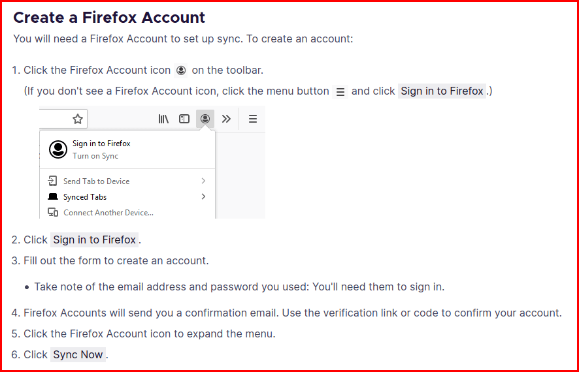579x372 pixels.
Task: Click the inline menu button icon in step 1
Action: click(340, 91)
